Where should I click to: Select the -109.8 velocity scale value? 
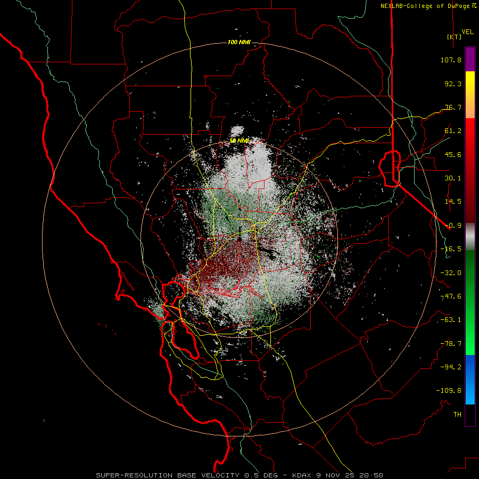[x=449, y=391]
